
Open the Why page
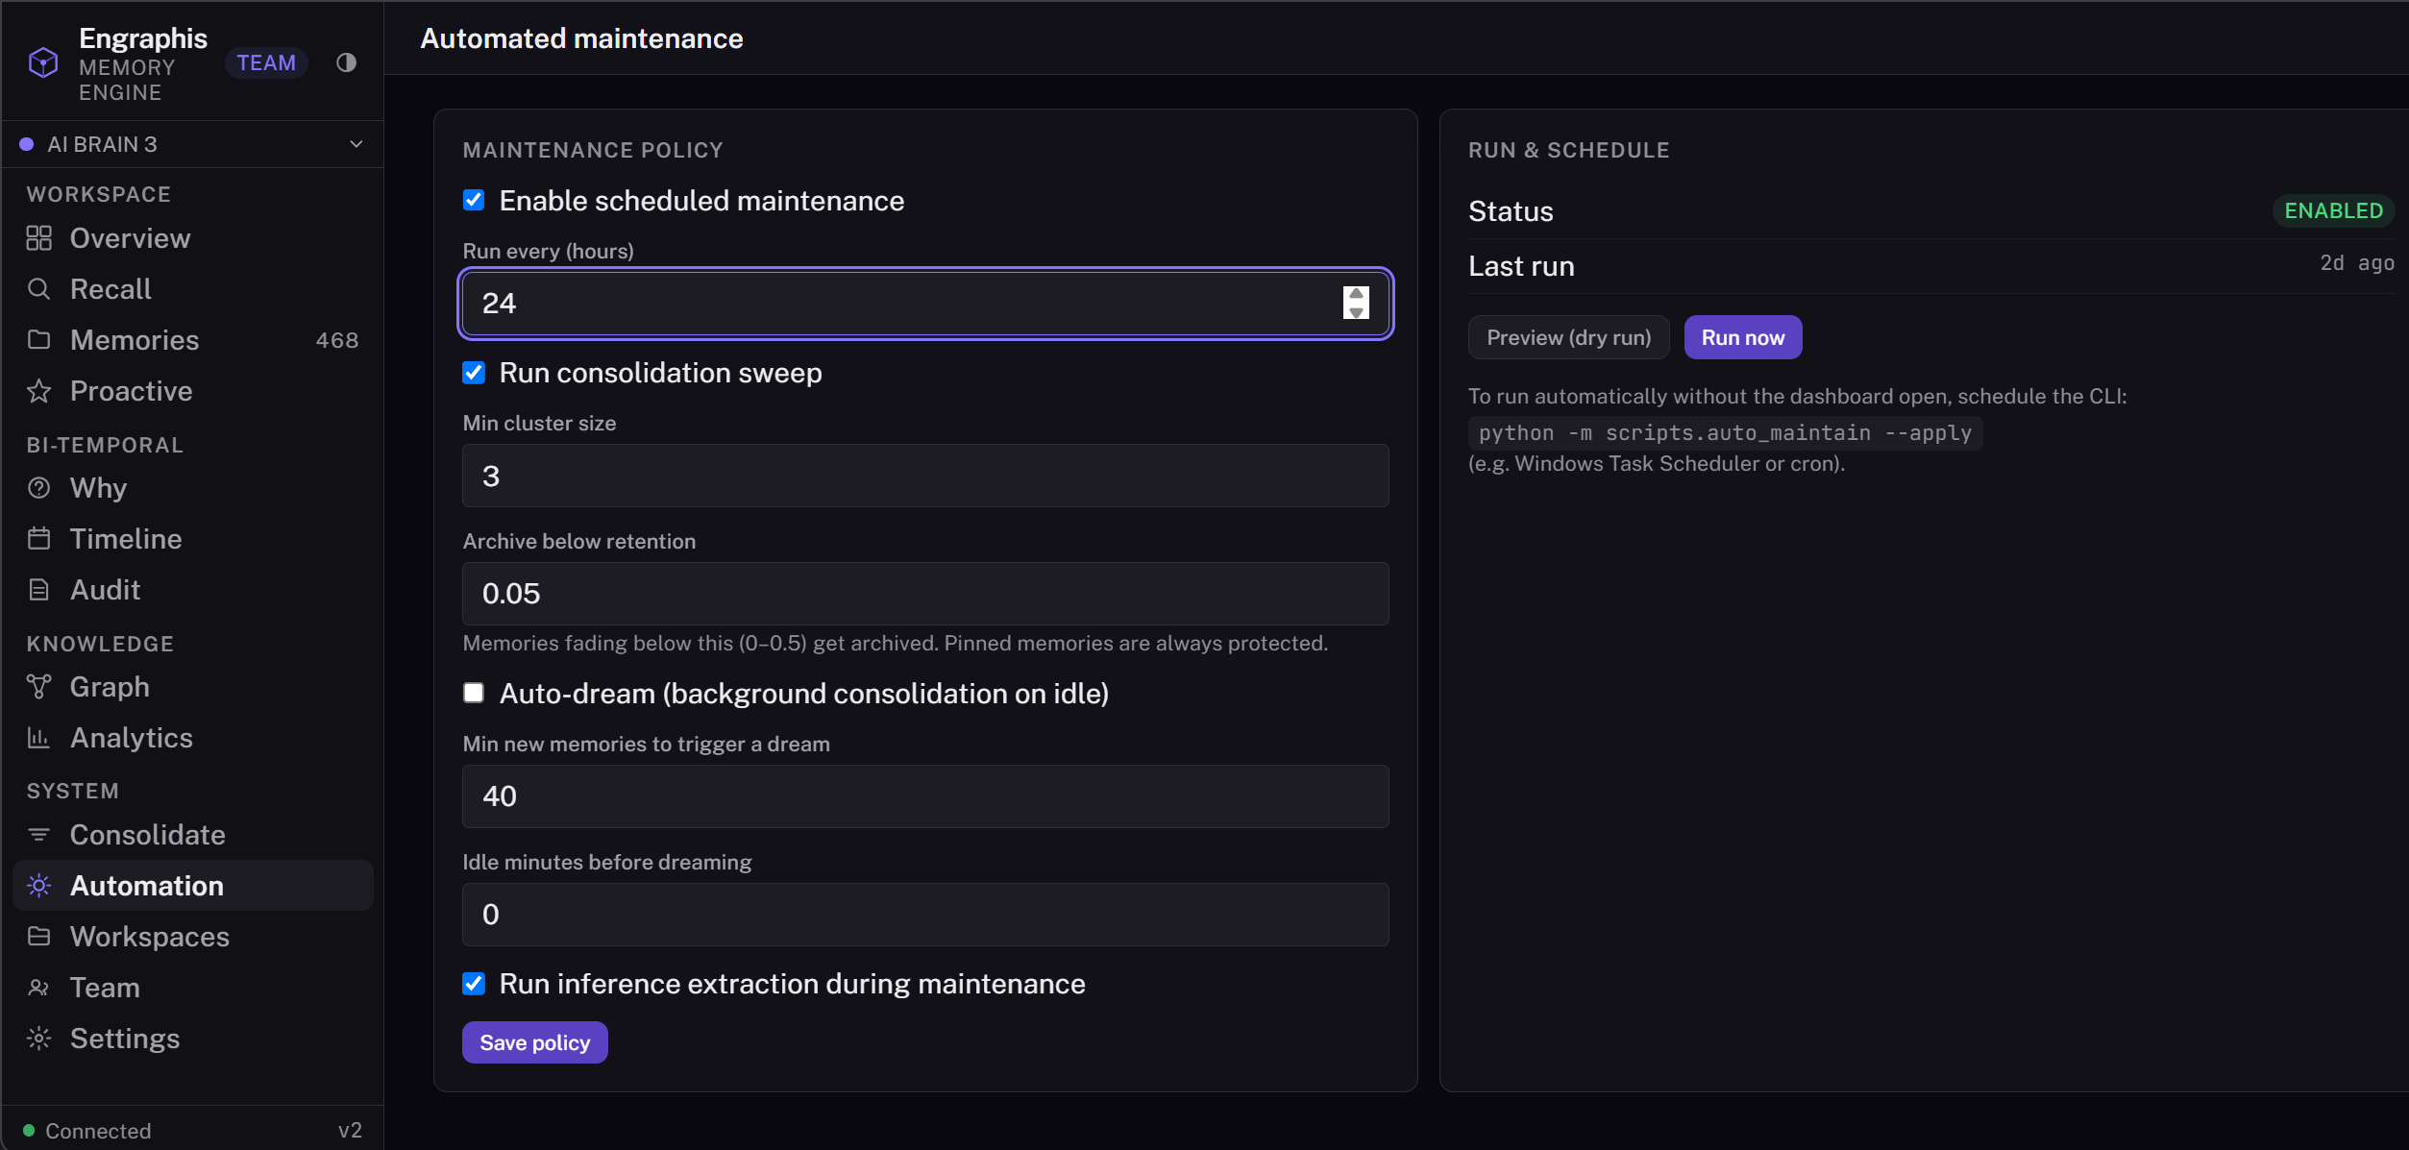tap(192, 488)
